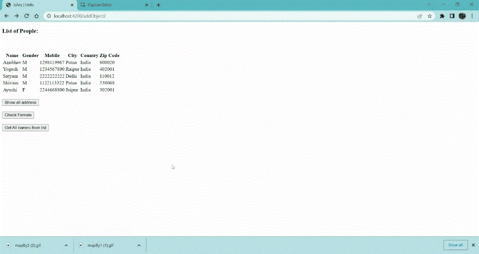The image size is (479, 254).
Task: Click gender F in Ayushi row
Action: click(24, 90)
